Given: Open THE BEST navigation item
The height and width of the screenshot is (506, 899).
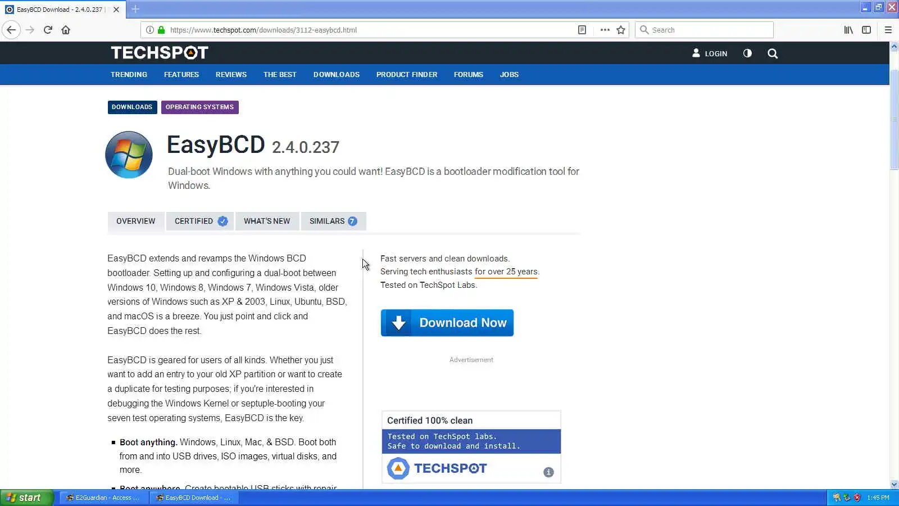Looking at the screenshot, I should tap(280, 74).
